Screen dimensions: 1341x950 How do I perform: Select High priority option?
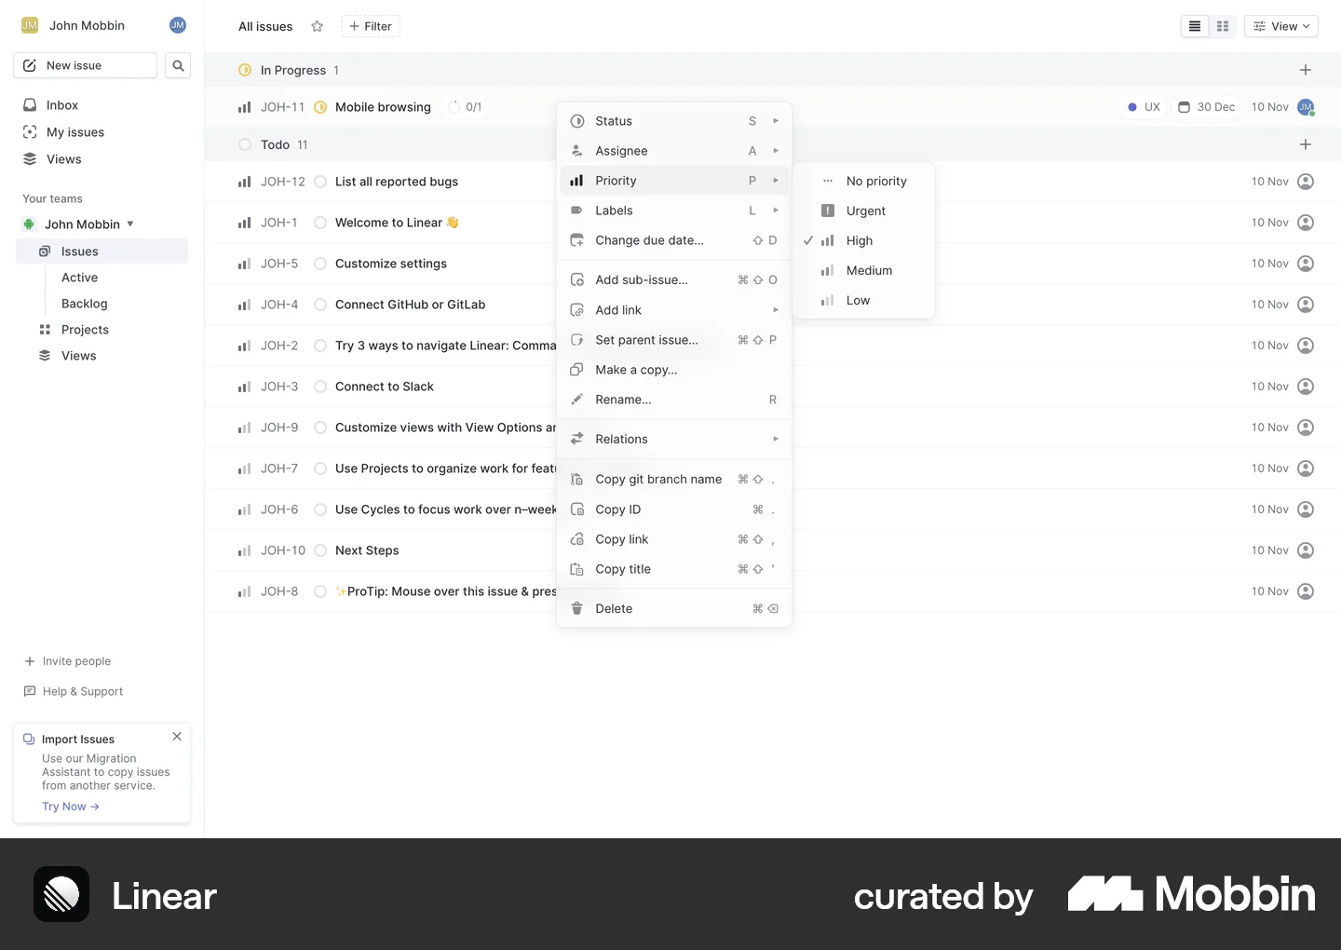(863, 240)
